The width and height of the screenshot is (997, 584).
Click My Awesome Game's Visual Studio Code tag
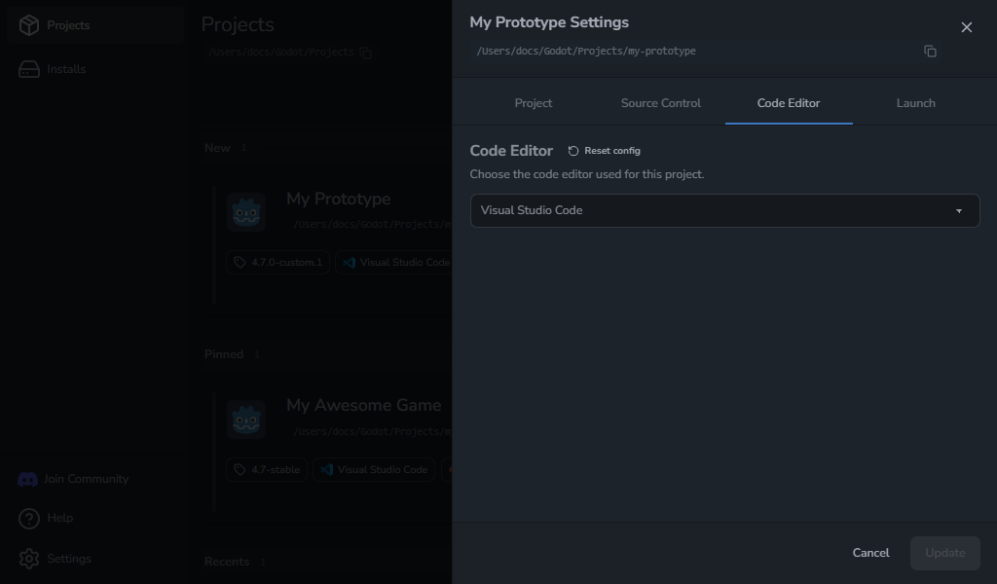374,469
